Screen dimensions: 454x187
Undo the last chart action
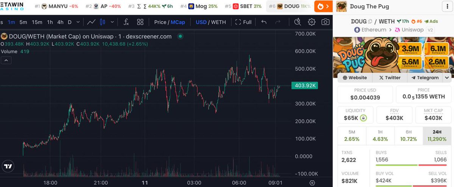pos(264,22)
